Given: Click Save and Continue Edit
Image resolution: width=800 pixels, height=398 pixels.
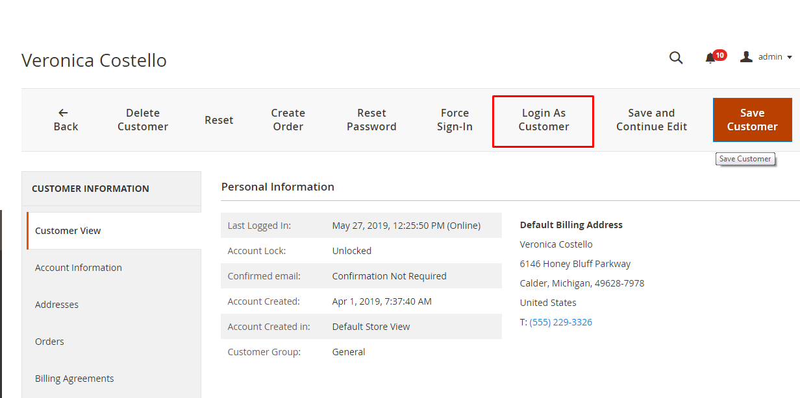Looking at the screenshot, I should tap(651, 119).
